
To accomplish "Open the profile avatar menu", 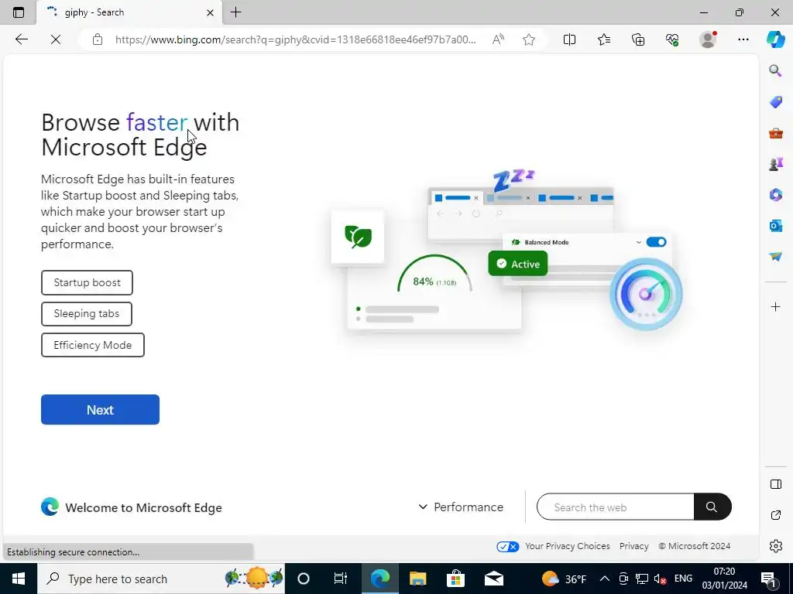I will point(708,39).
